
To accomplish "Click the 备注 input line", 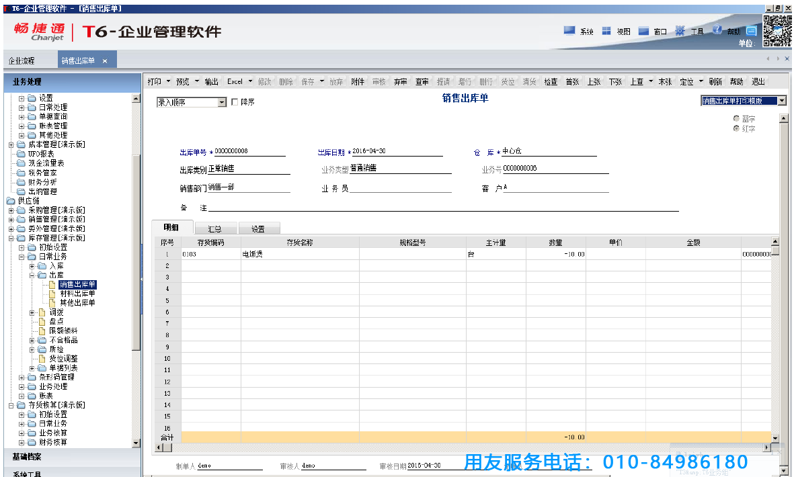I will [x=443, y=208].
